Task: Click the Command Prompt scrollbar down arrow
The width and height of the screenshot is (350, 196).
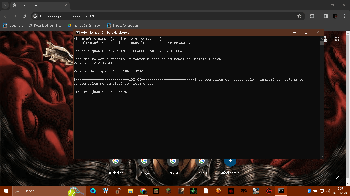Action: pyautogui.click(x=322, y=157)
